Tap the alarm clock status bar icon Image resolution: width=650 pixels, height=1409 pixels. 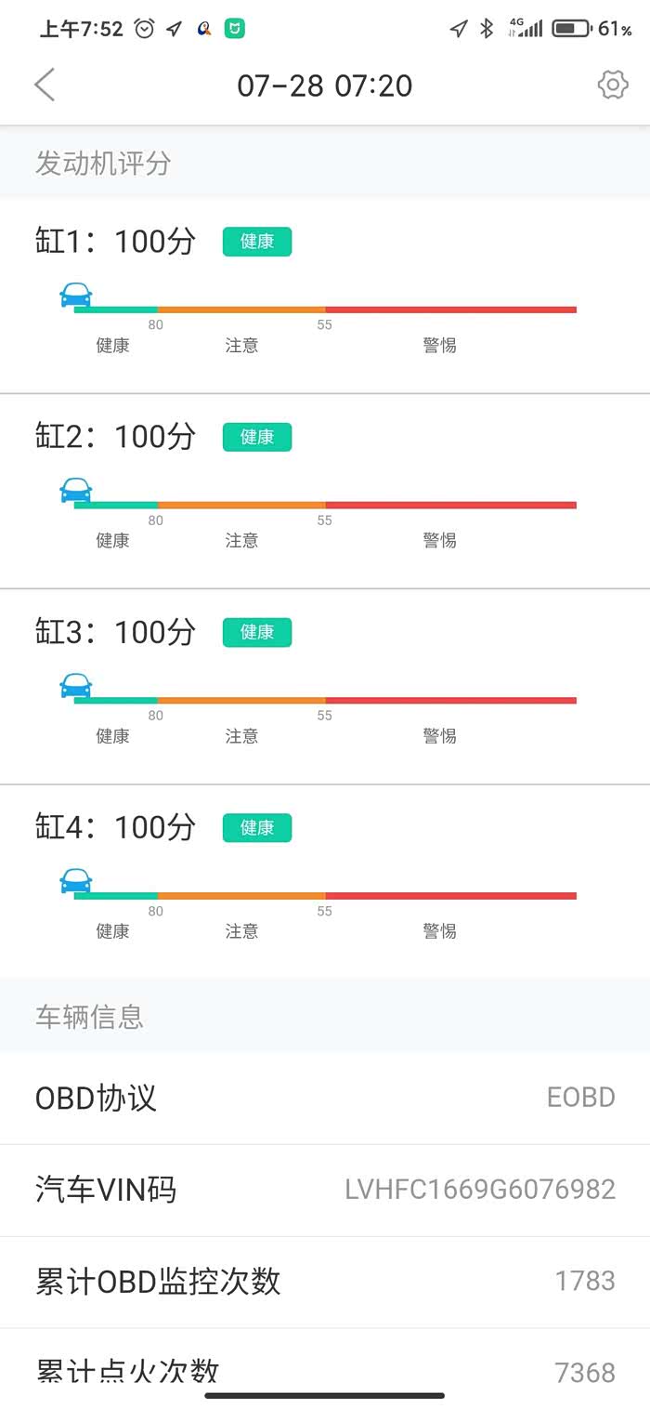point(145,29)
